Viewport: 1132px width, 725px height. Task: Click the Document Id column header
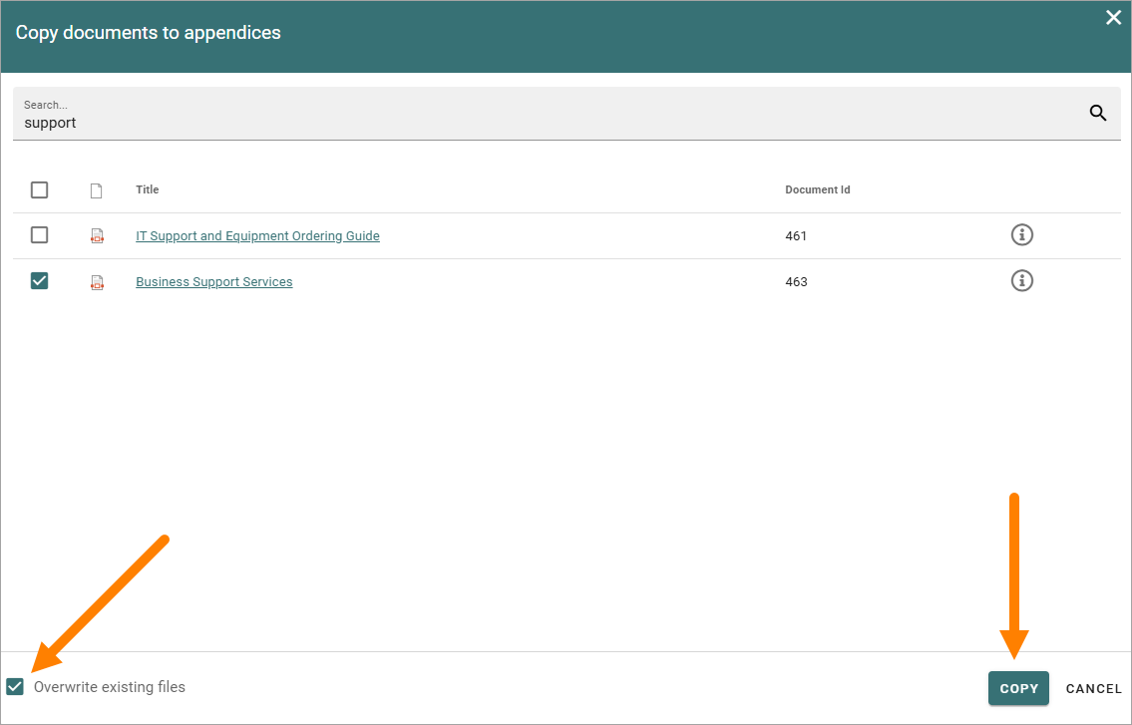(818, 189)
